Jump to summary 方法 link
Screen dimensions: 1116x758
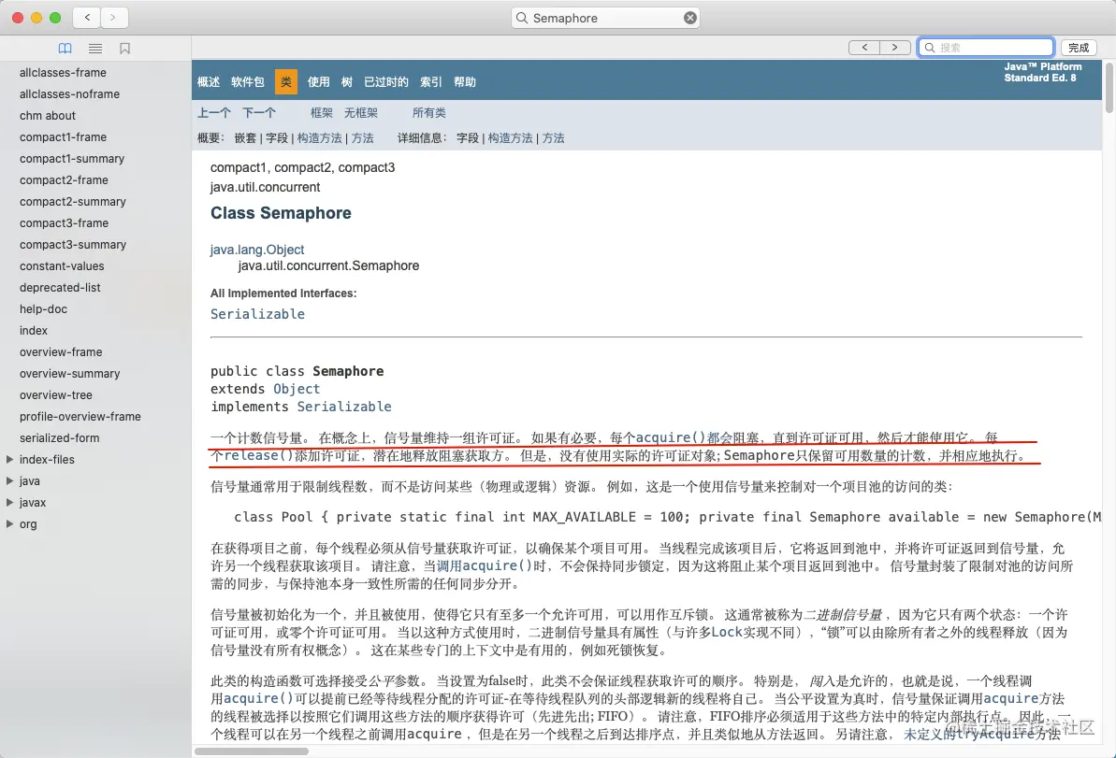tap(362, 138)
